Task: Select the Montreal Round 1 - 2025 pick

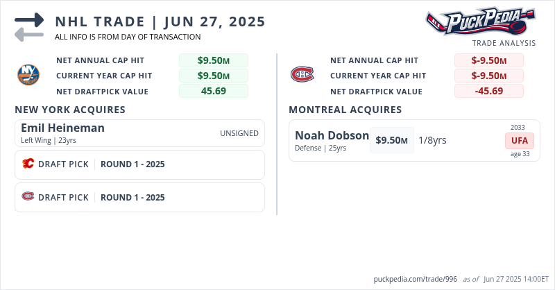Action: 133,197
